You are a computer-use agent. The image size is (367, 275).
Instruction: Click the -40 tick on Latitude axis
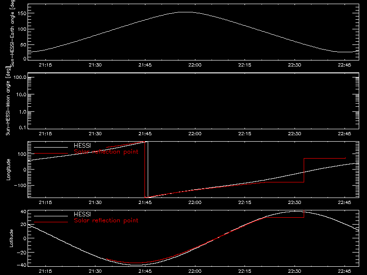22,265
